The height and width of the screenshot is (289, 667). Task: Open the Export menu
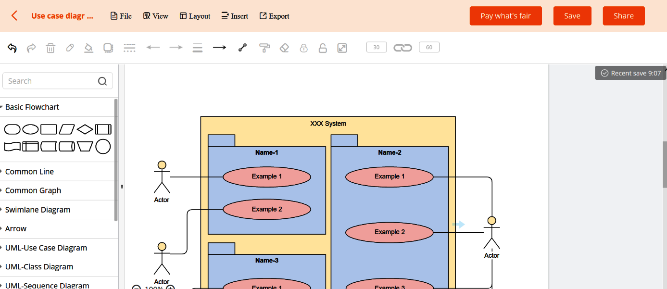274,16
